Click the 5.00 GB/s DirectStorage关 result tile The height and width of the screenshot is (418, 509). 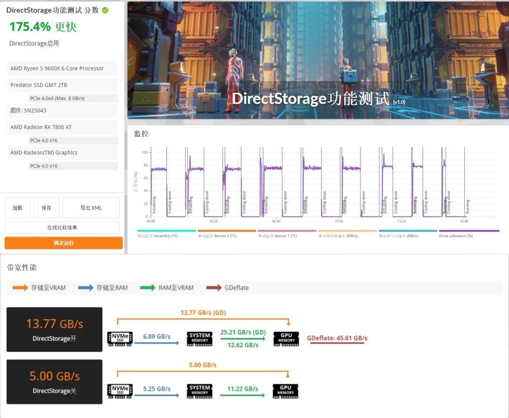pos(55,382)
